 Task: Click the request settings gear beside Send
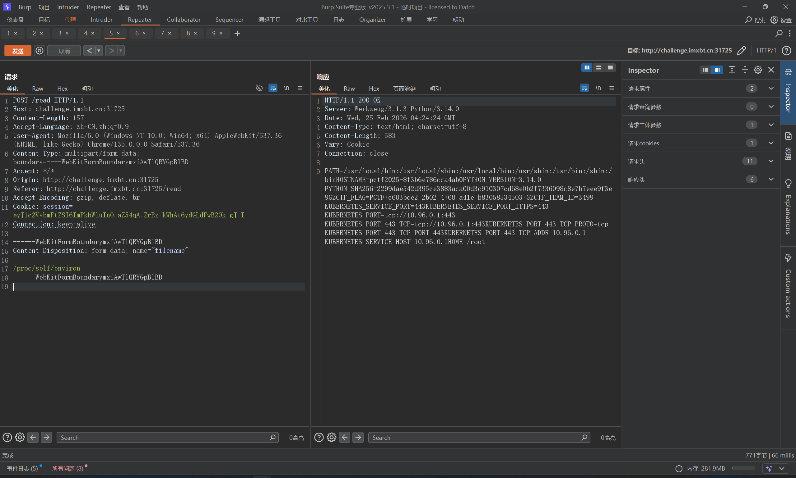[39, 51]
